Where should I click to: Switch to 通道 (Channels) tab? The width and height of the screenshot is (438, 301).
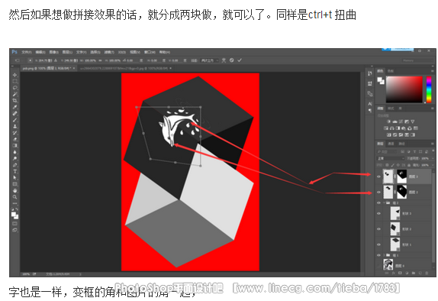(391, 144)
